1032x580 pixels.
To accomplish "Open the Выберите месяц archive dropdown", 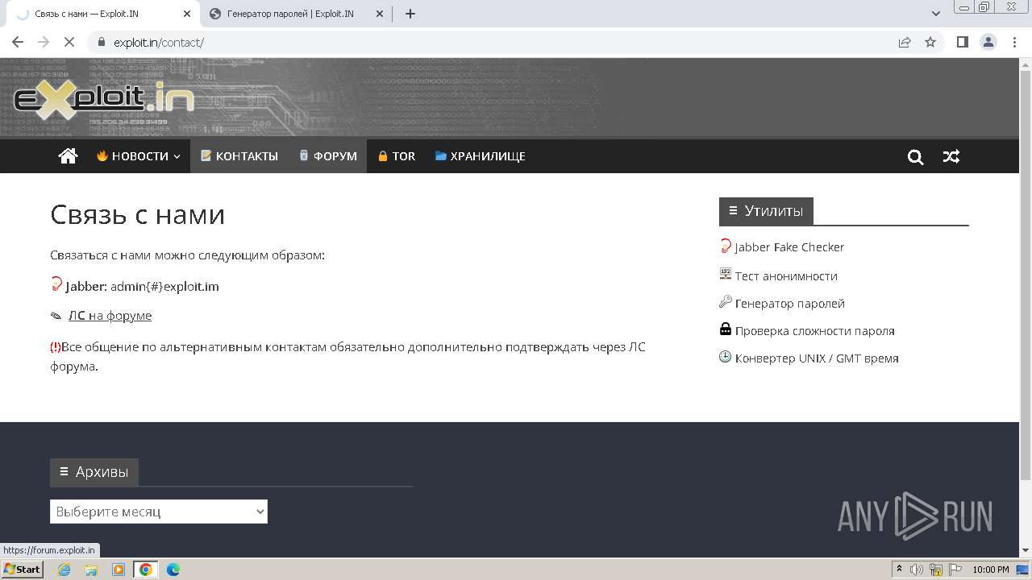I will (x=159, y=512).
